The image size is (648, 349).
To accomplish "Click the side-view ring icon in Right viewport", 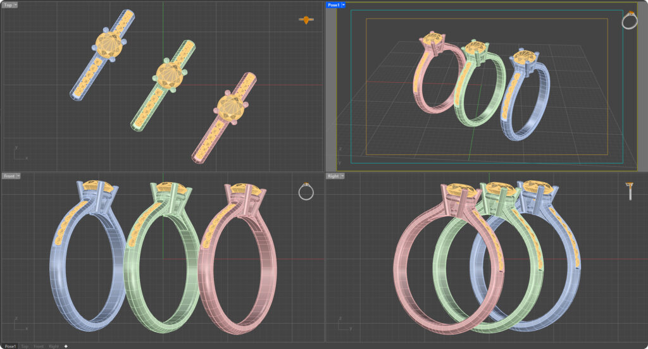I will 630,190.
